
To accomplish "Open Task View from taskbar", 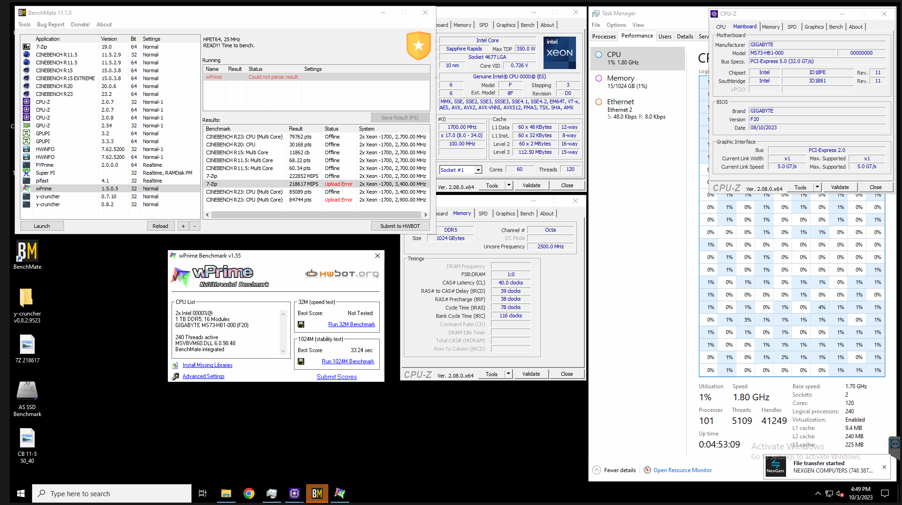I will click(x=203, y=493).
